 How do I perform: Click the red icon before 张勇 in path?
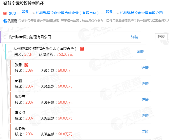tap(5, 13)
